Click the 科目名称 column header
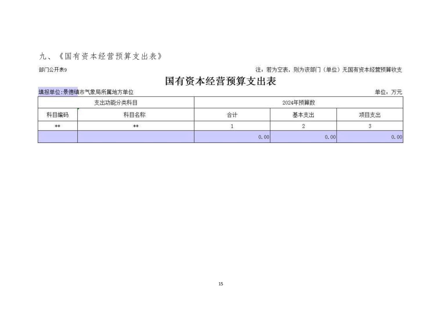Image resolution: width=441 pixels, height=312 pixels. pos(134,115)
